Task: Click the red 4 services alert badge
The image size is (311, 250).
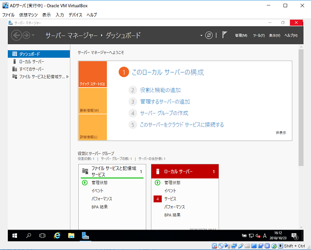Action: 157,199
